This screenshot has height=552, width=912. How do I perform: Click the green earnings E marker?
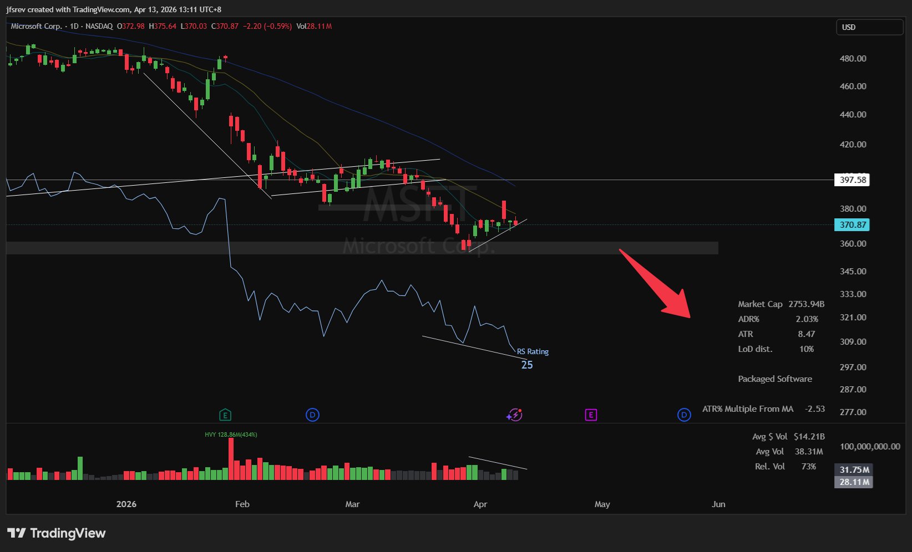225,415
